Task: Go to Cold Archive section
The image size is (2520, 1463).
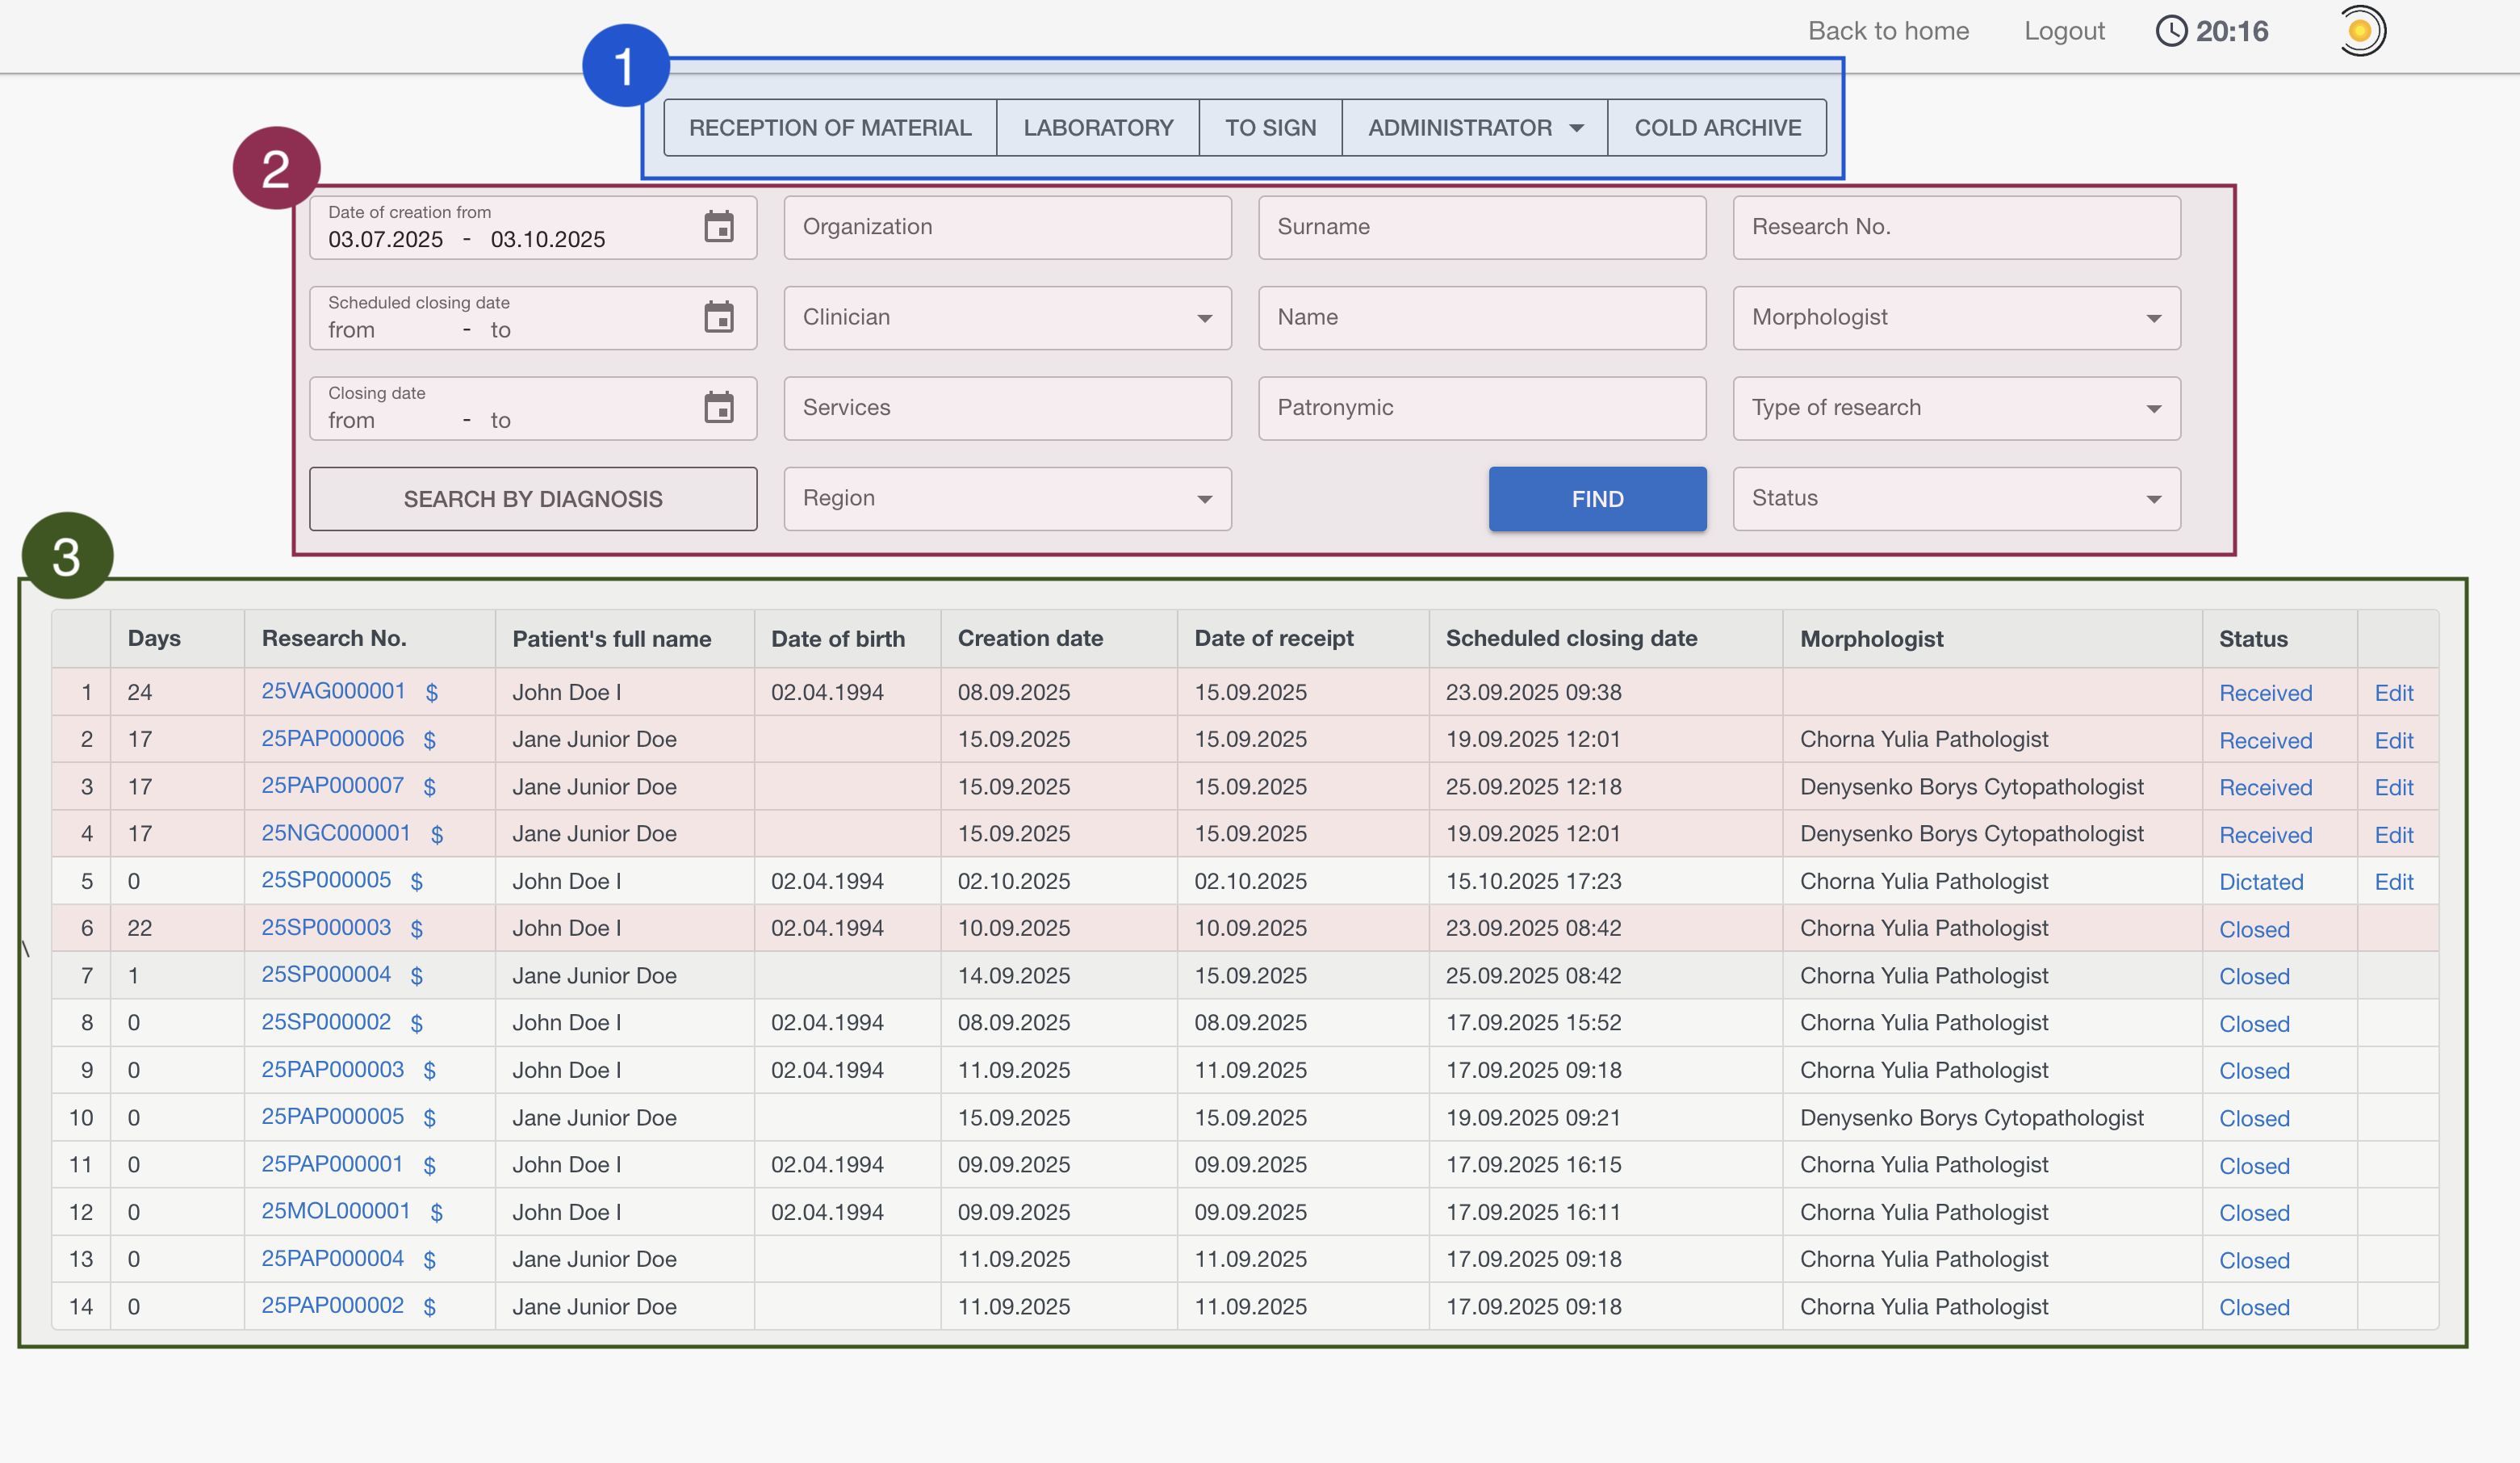Action: [1717, 128]
